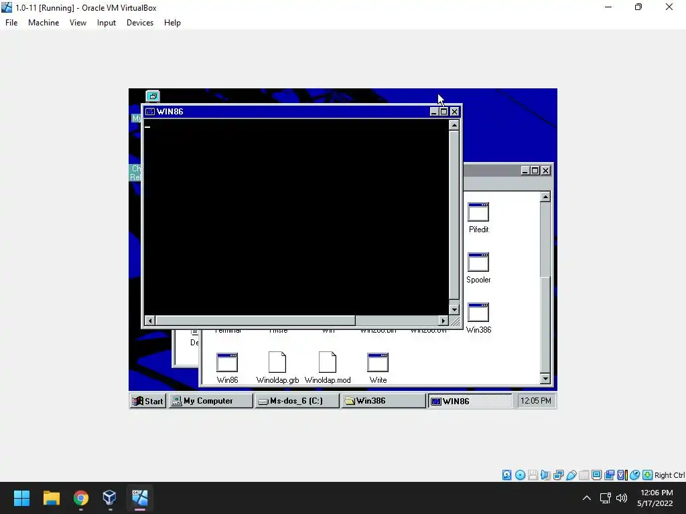
Task: Click host clock showing 12:06 PM
Action: (657, 493)
